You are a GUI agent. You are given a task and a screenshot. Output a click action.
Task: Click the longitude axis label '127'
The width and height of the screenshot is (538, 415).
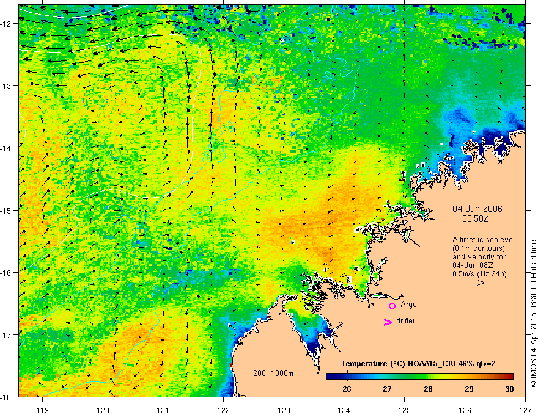pos(525,410)
